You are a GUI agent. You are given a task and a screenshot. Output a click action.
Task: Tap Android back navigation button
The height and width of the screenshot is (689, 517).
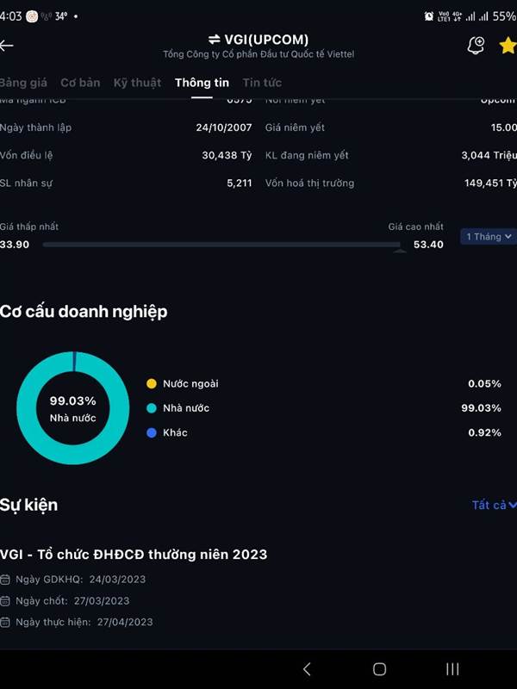(307, 669)
